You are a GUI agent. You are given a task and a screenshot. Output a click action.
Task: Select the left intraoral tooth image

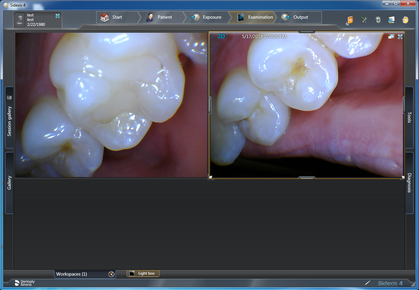(111, 105)
